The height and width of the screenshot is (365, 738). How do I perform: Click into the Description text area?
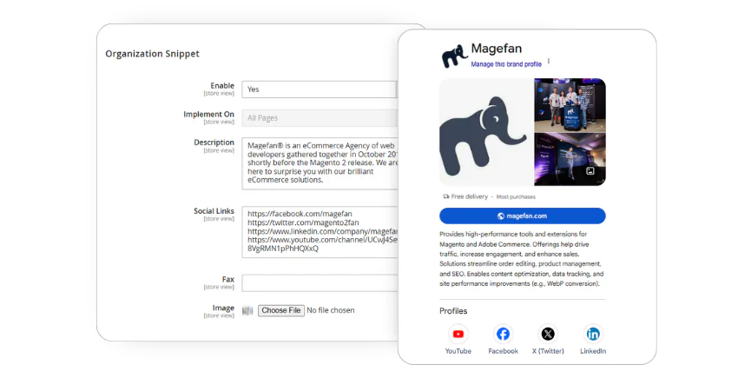click(x=320, y=163)
